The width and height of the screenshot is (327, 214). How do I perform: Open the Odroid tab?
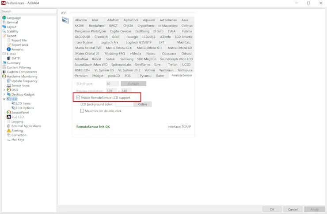(x=186, y=53)
